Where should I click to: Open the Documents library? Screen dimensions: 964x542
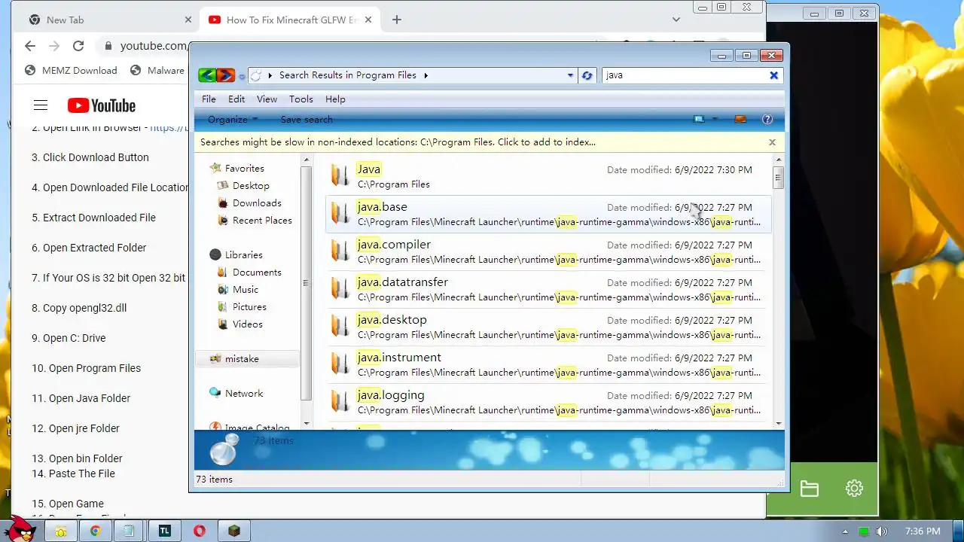pyautogui.click(x=257, y=273)
